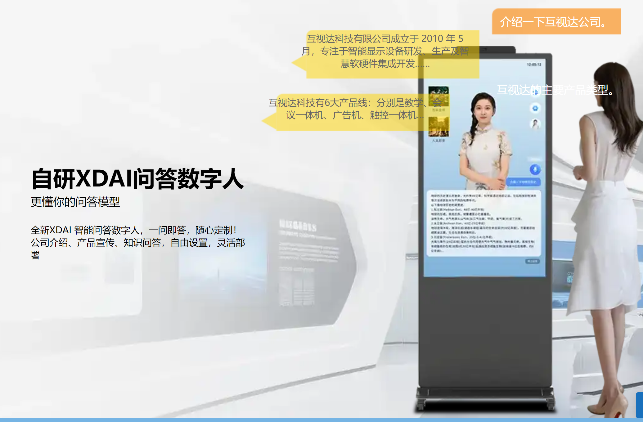Click the small avatar portrait icon on kiosk

(x=535, y=124)
